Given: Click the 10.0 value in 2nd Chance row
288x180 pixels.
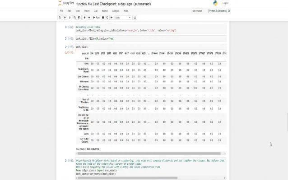Looking at the screenshot, I should pos(98,76).
